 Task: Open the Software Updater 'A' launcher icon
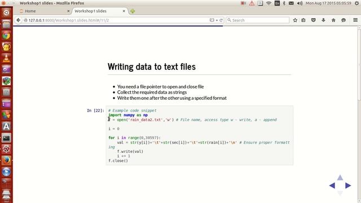point(6,126)
